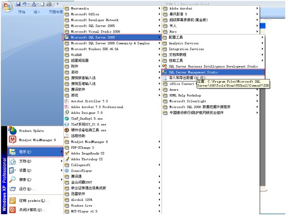Click the 硬件设备检测工具.exe icon
This screenshot has height=215, width=286.
67,130
